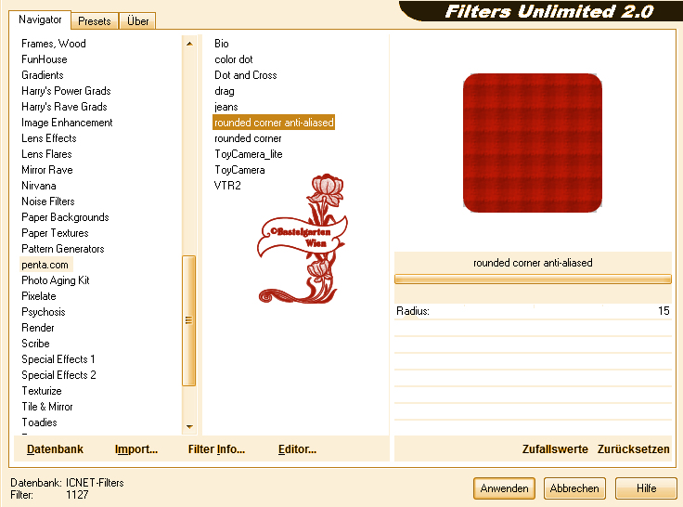Select Pattern Generators category

coord(63,249)
